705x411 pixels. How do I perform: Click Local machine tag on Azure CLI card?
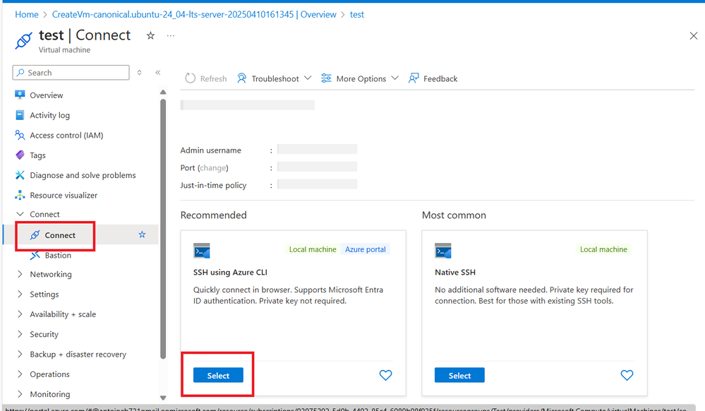click(313, 249)
